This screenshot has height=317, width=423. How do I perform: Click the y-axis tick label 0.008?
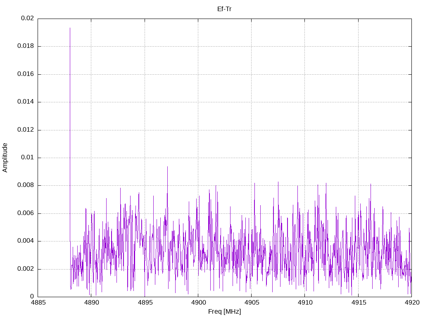click(x=26, y=185)
